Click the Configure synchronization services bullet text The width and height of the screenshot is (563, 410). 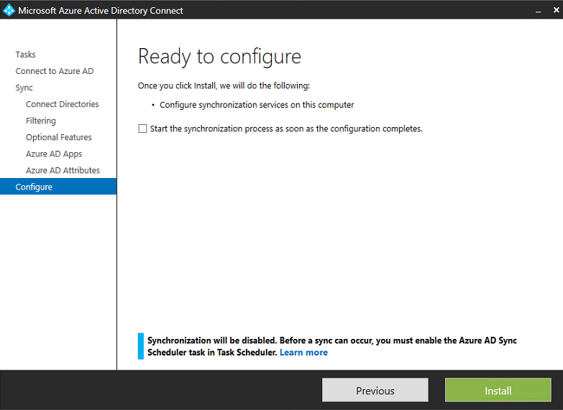click(x=257, y=105)
